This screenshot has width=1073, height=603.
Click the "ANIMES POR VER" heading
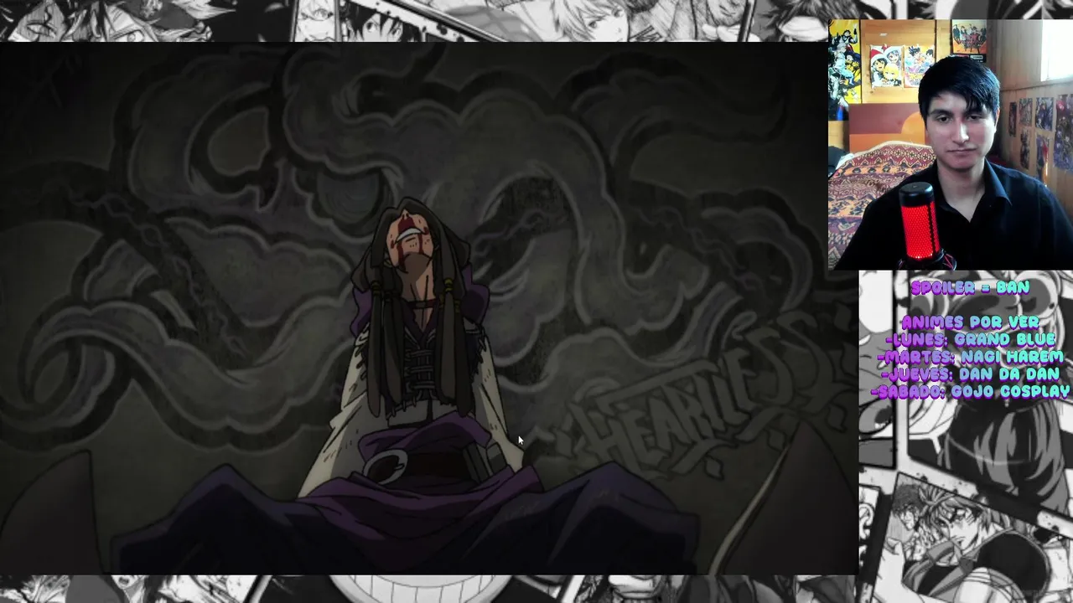(x=970, y=322)
